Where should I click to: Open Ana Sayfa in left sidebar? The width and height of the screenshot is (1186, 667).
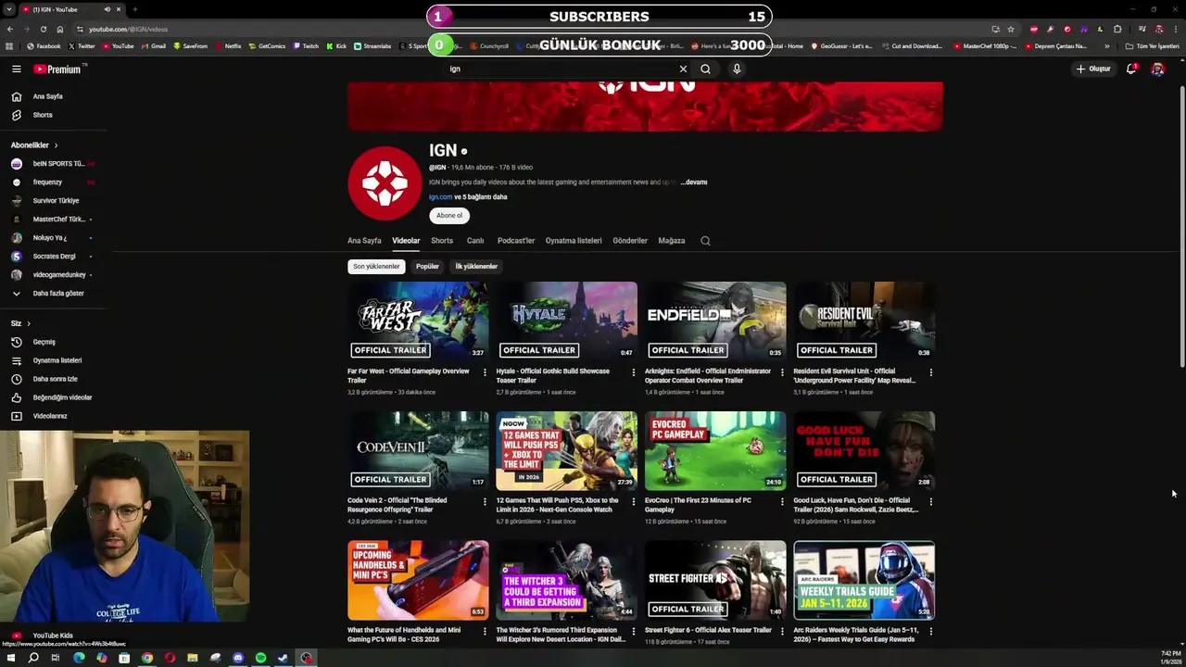(46, 96)
